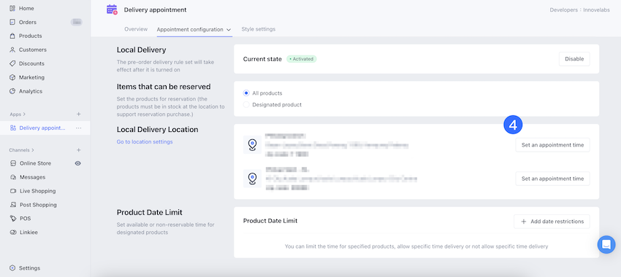This screenshot has width=621, height=277.
Task: Click the Current state label
Action: coord(262,59)
